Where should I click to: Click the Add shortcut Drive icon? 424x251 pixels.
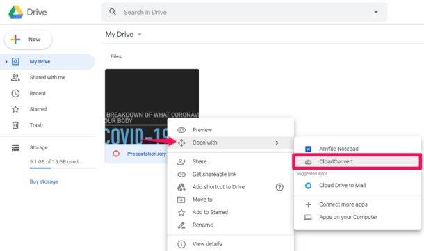181,187
